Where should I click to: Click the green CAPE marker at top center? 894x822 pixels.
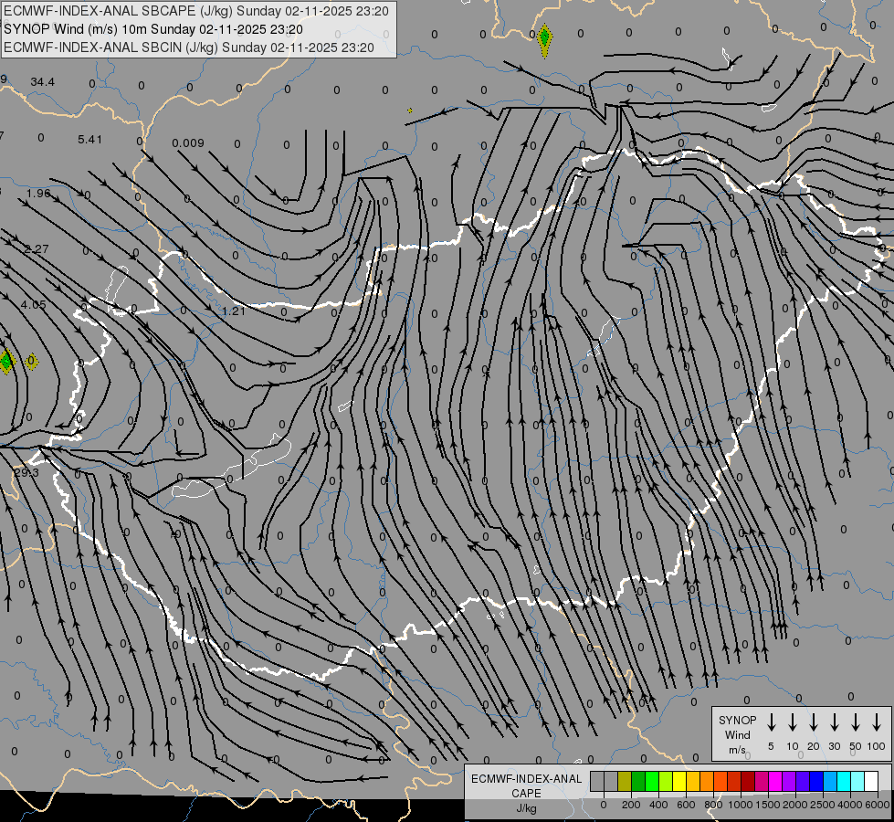tap(544, 38)
